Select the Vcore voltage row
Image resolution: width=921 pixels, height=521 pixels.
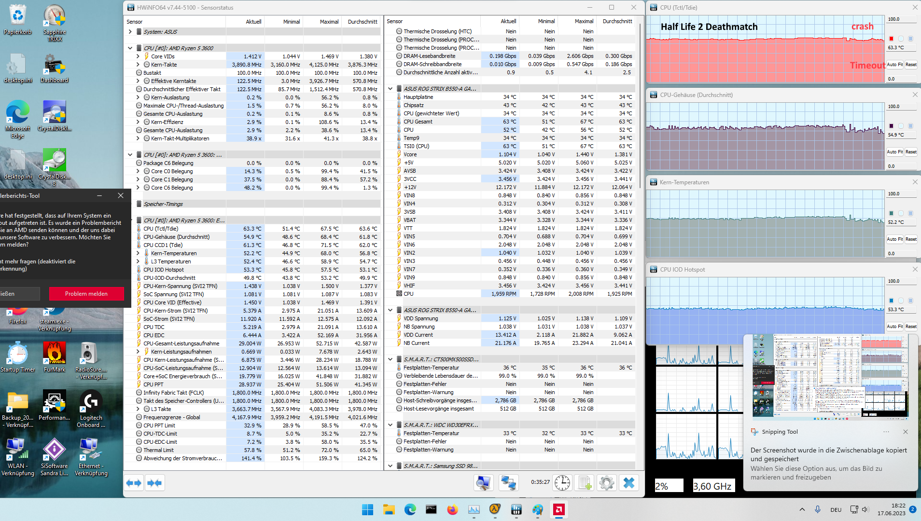coord(511,154)
